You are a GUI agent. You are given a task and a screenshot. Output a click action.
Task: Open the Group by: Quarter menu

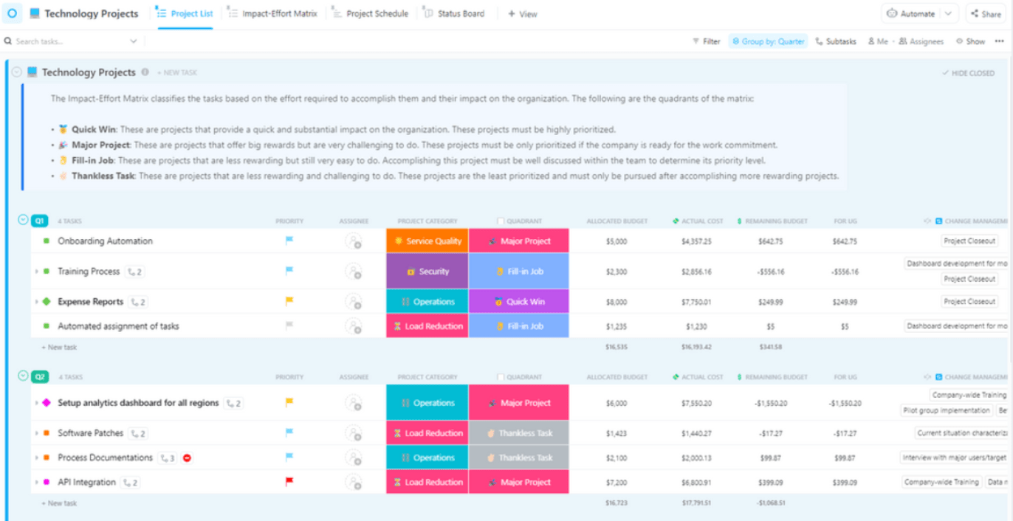[x=769, y=41]
